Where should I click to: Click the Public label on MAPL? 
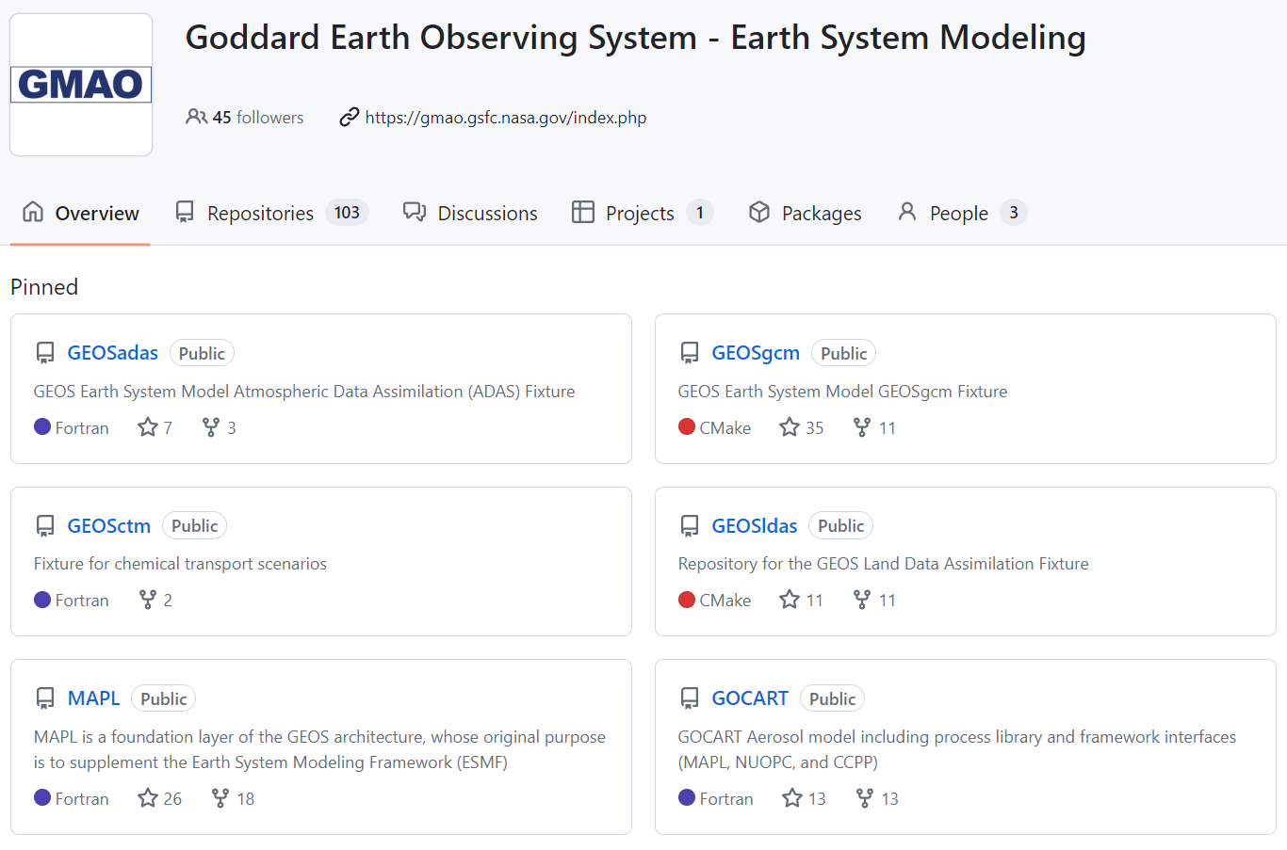(163, 698)
